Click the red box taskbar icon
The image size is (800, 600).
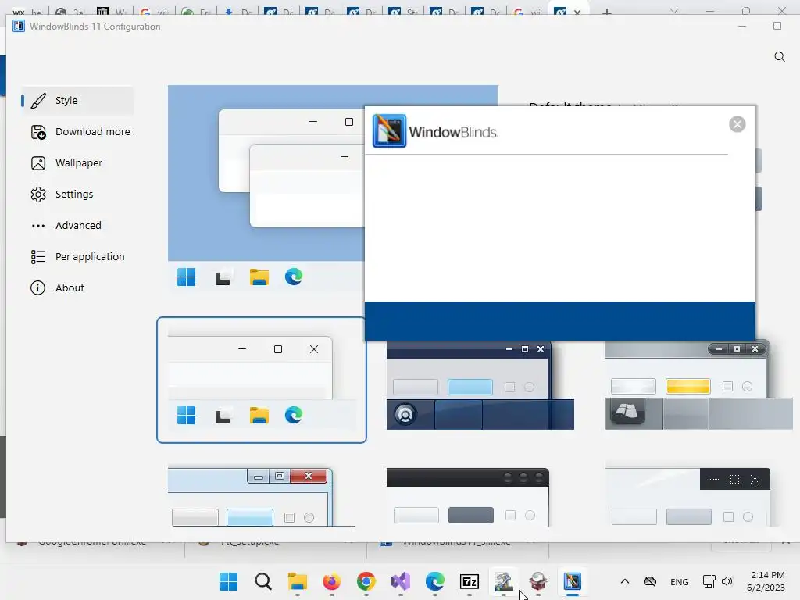click(x=538, y=581)
